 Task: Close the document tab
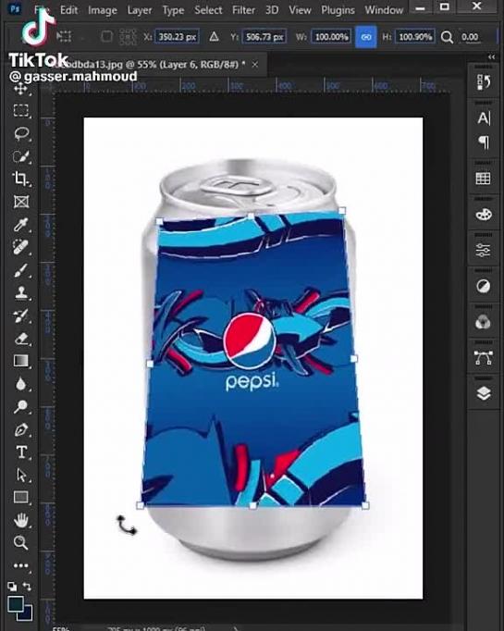click(255, 65)
